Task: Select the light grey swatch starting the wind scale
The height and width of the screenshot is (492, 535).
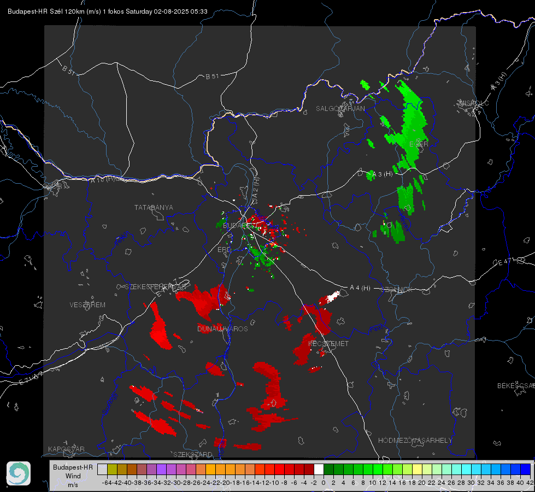Action: (102, 469)
